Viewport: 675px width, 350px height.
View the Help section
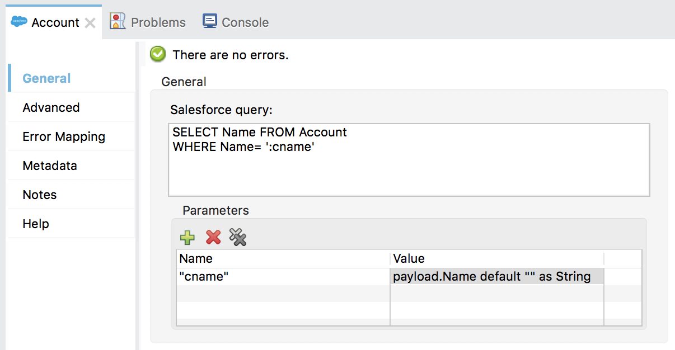click(36, 224)
